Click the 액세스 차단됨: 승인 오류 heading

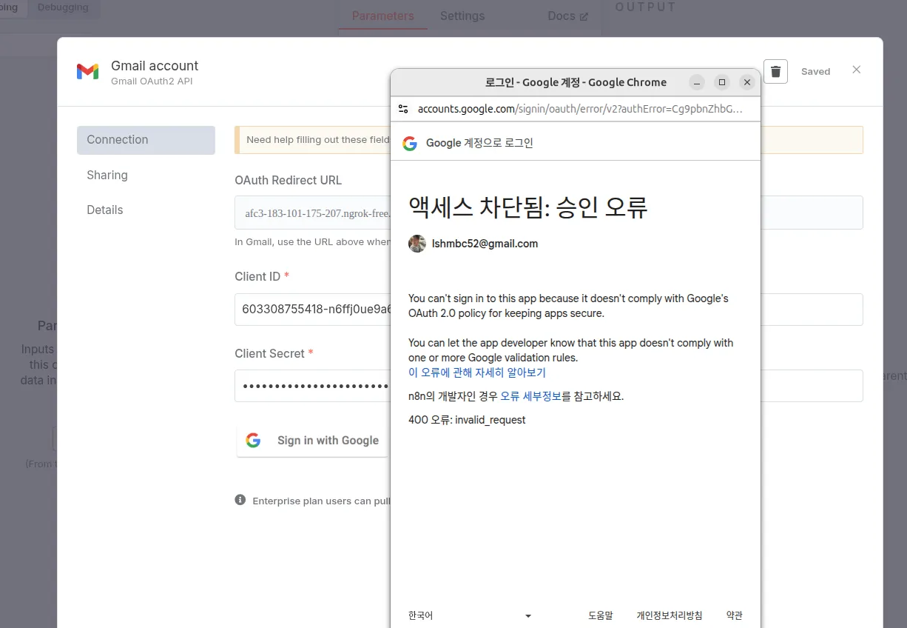[528, 207]
